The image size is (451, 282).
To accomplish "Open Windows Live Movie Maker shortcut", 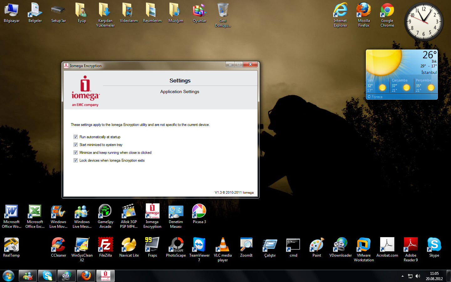I will point(59,216).
